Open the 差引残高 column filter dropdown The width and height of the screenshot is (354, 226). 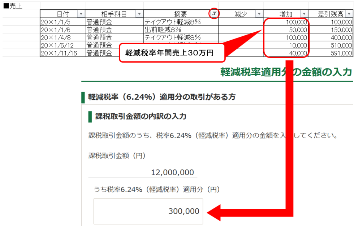(x=349, y=14)
